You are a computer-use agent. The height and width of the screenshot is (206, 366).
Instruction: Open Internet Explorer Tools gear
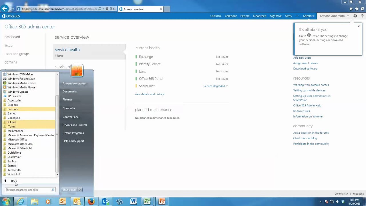tap(362, 9)
